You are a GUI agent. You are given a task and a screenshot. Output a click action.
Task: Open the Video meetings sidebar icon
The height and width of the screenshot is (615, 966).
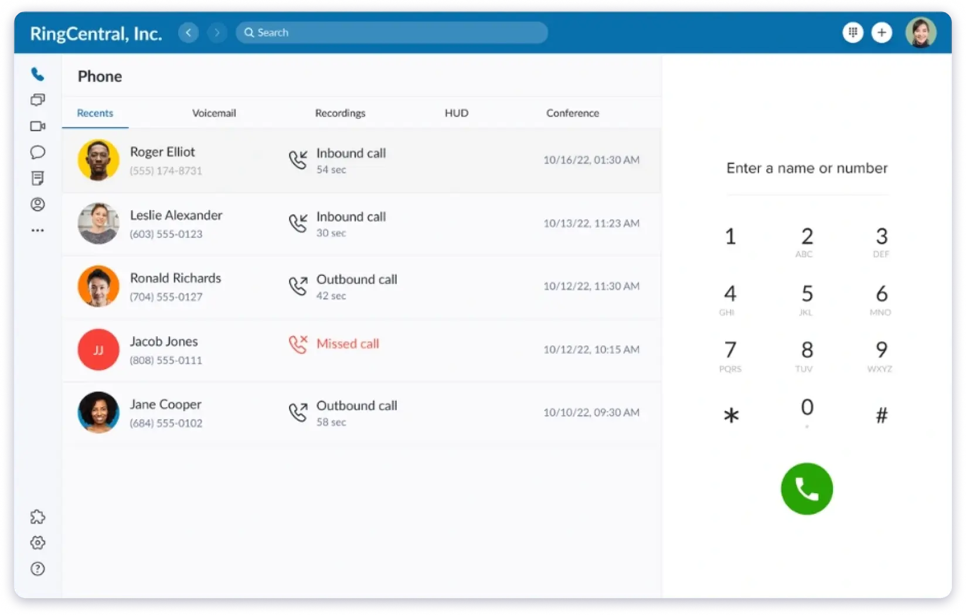point(38,125)
